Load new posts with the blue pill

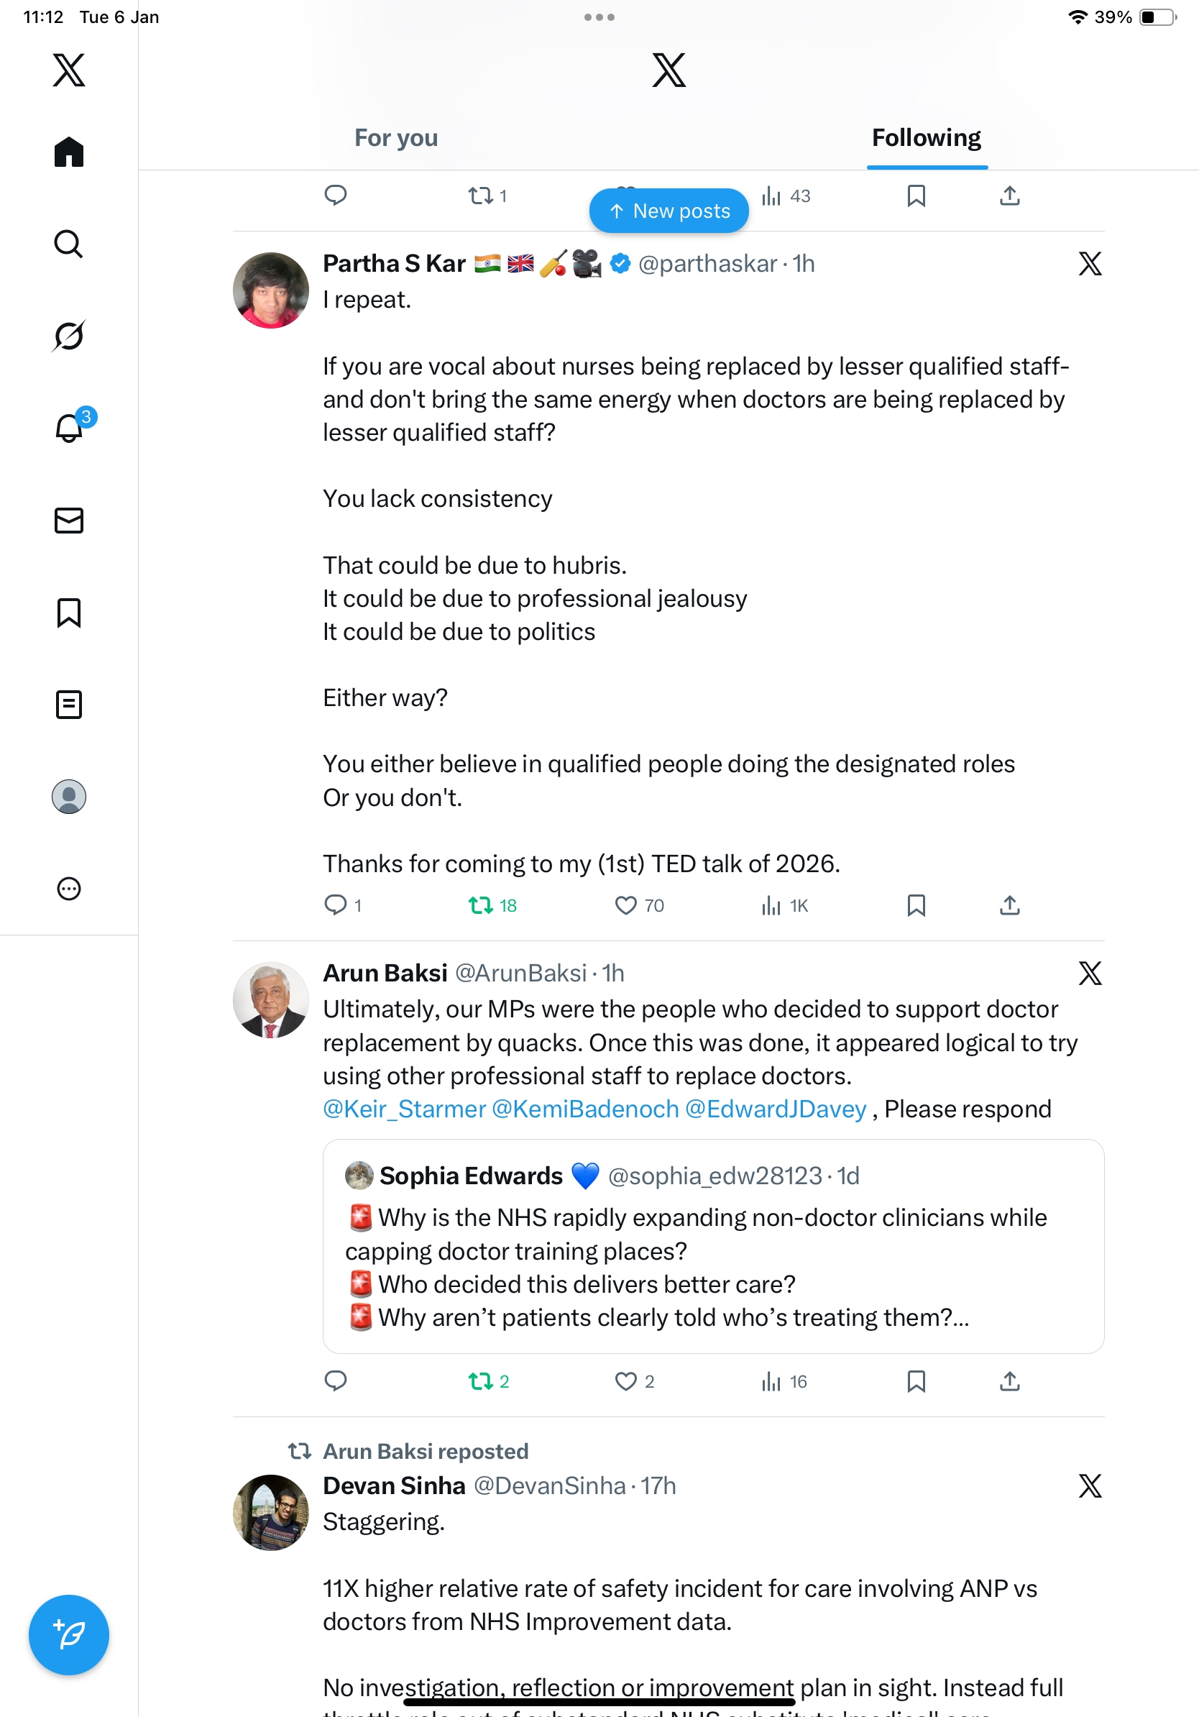(669, 211)
